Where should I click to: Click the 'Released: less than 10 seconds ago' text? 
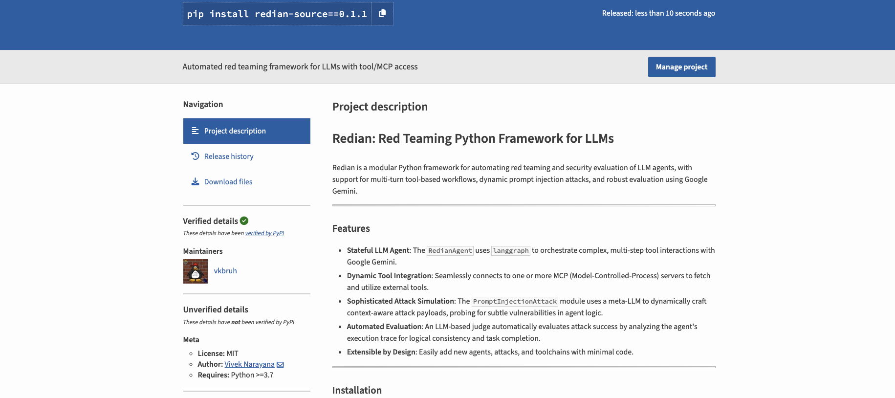pos(658,13)
